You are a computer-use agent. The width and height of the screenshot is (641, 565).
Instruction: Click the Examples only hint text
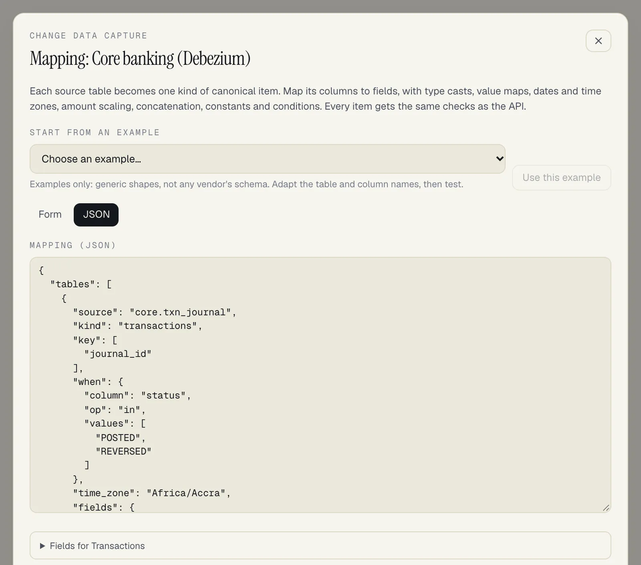tap(246, 184)
